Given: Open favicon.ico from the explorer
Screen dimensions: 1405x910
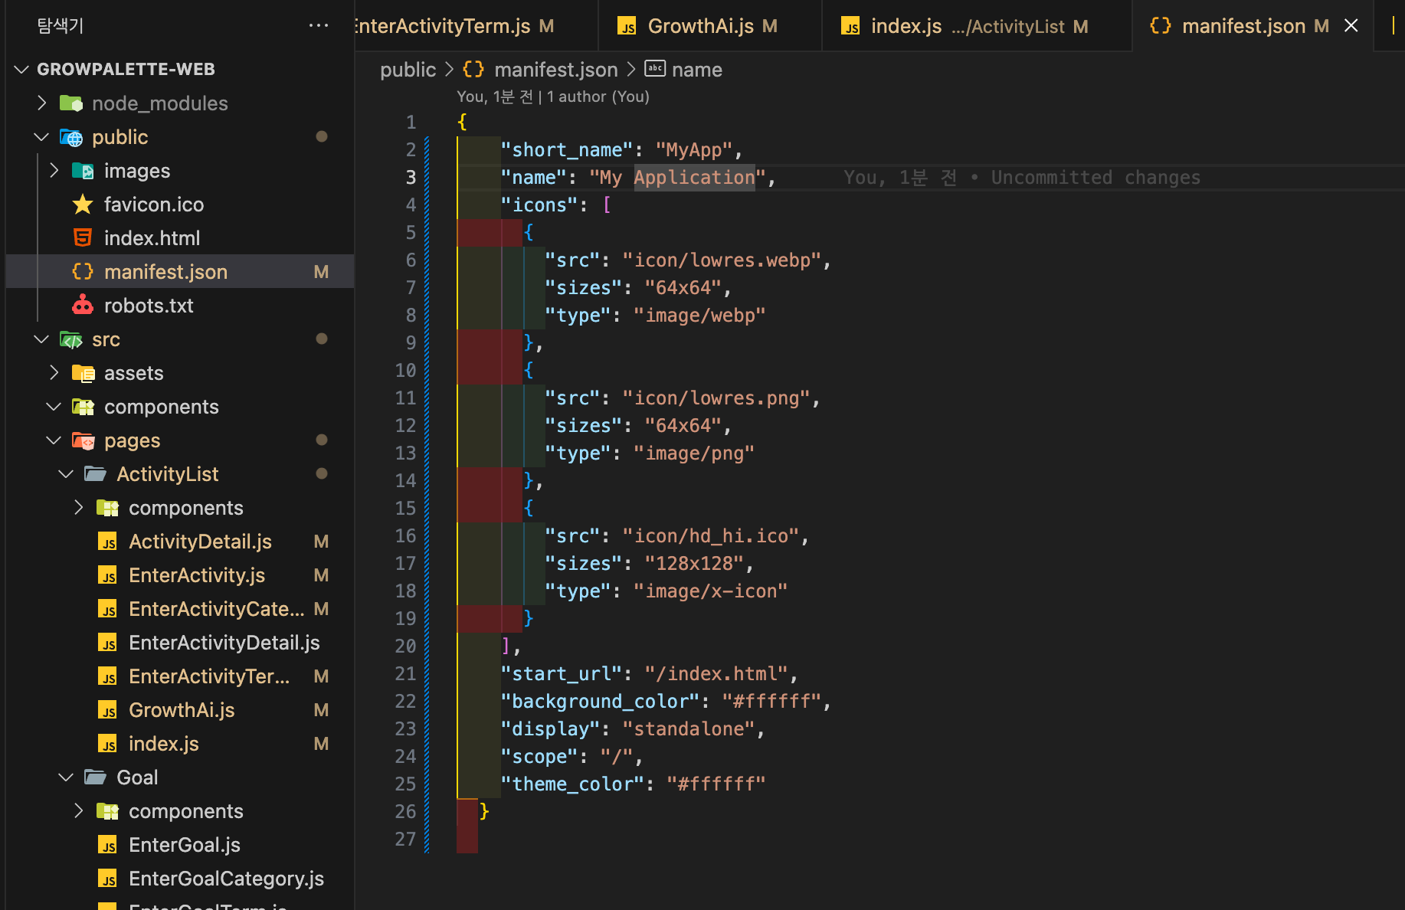Looking at the screenshot, I should point(154,204).
